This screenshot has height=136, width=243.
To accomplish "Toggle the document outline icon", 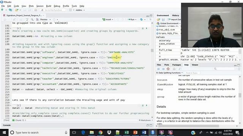I will tap(150, 20).
